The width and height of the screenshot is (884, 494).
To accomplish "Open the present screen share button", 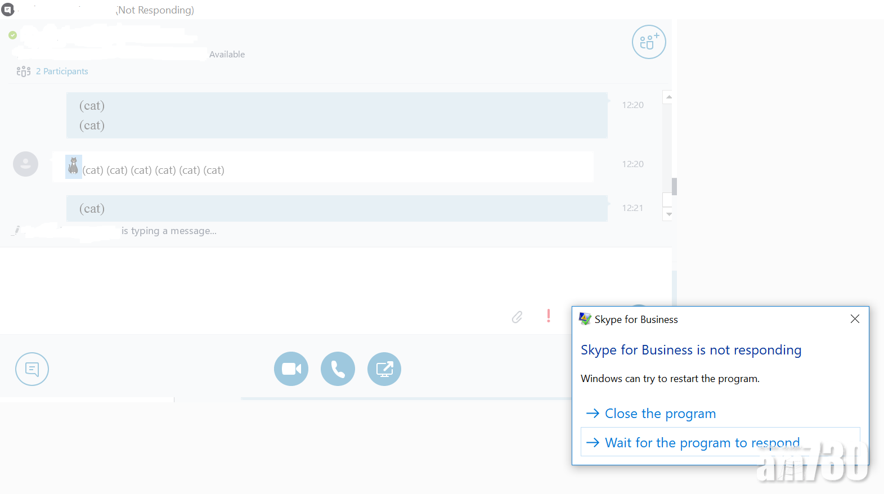I will (384, 369).
